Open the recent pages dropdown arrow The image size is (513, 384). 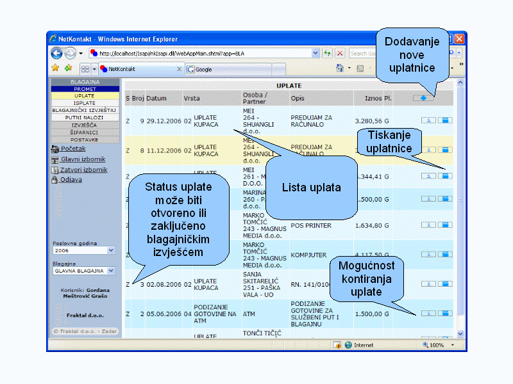(x=81, y=53)
